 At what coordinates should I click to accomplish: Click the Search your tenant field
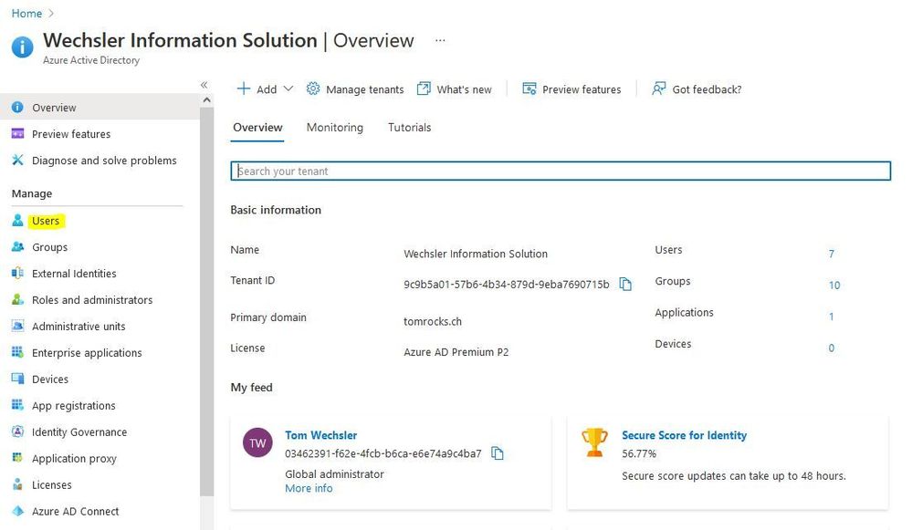(x=561, y=171)
